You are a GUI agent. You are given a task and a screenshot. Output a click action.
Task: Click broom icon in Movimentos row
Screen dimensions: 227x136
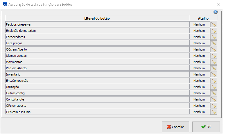214,62
